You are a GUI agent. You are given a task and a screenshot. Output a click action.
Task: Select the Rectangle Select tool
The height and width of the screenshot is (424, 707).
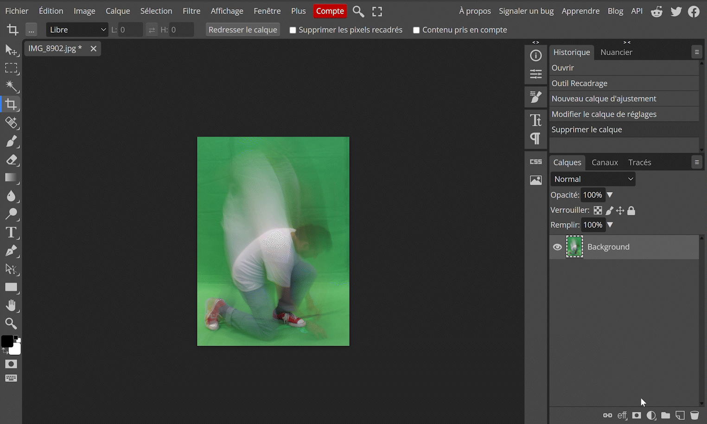point(11,68)
